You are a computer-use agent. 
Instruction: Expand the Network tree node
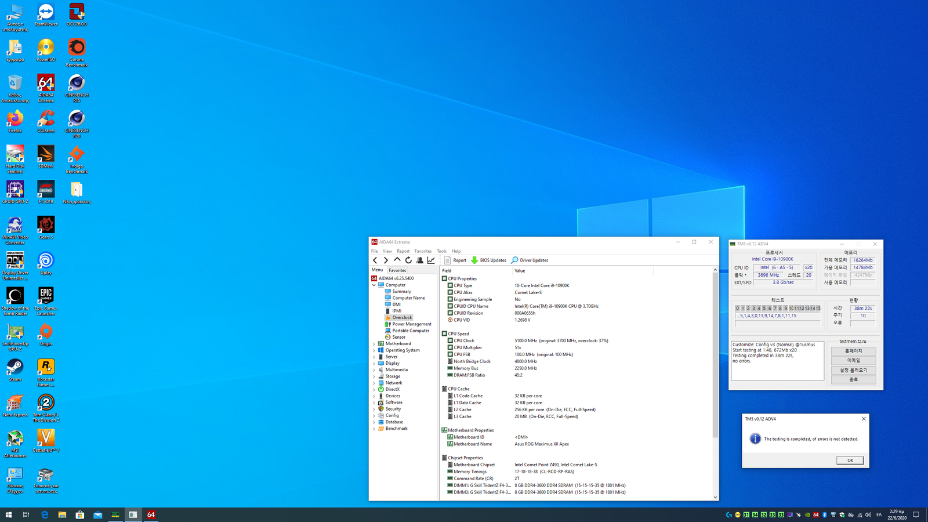374,383
